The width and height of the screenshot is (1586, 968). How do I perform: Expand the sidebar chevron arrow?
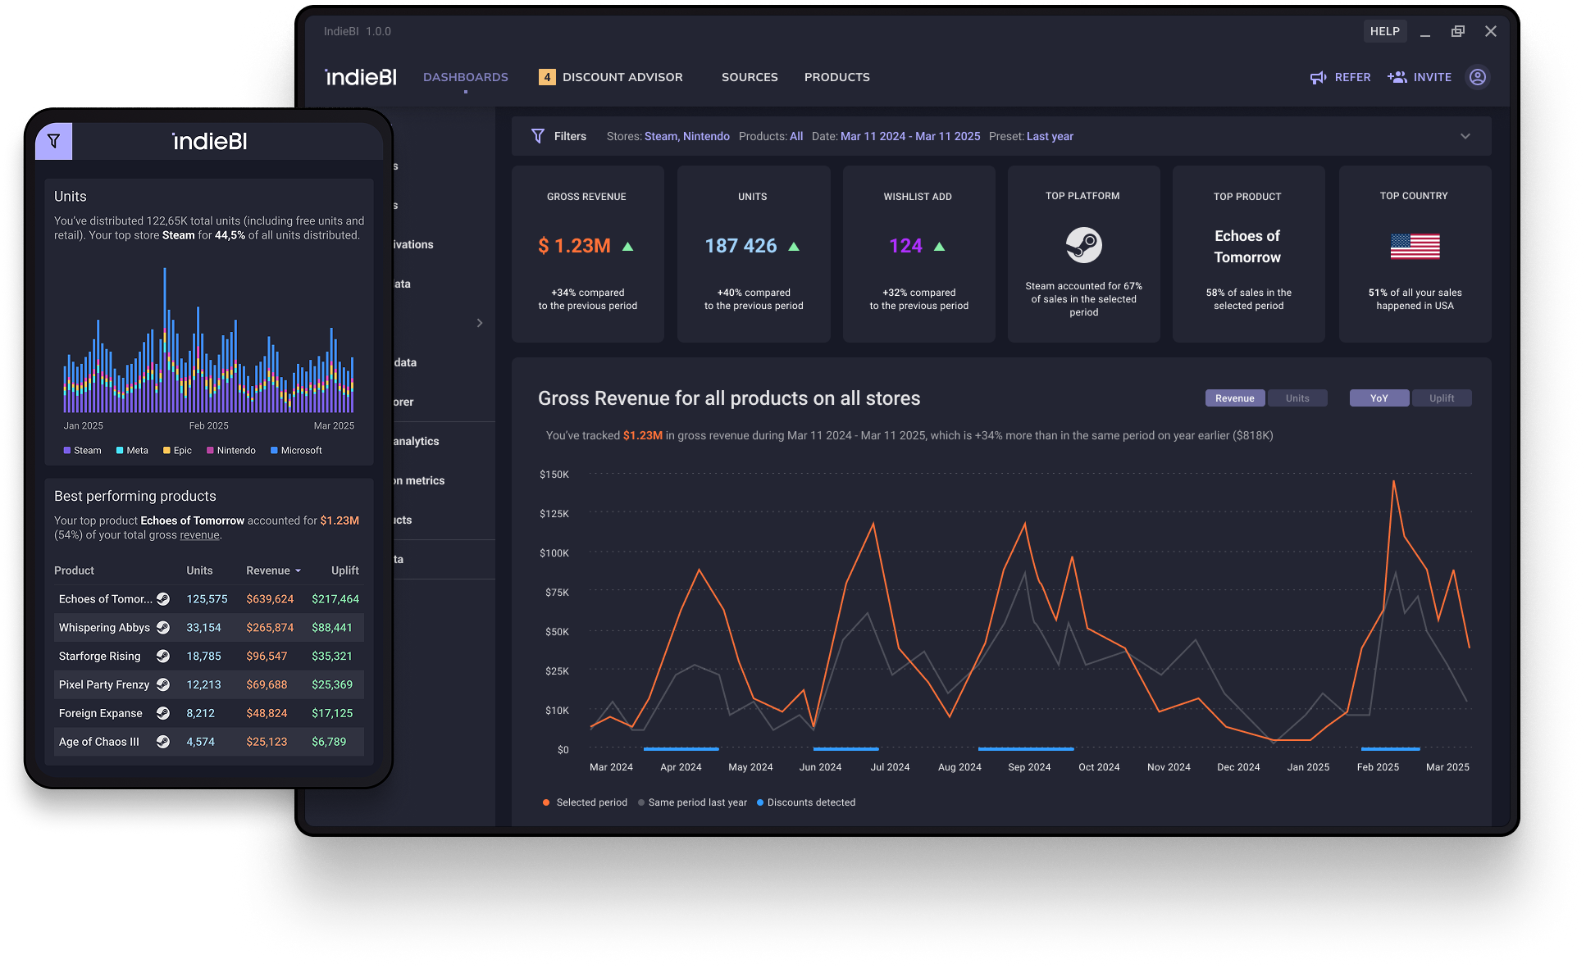pos(480,323)
